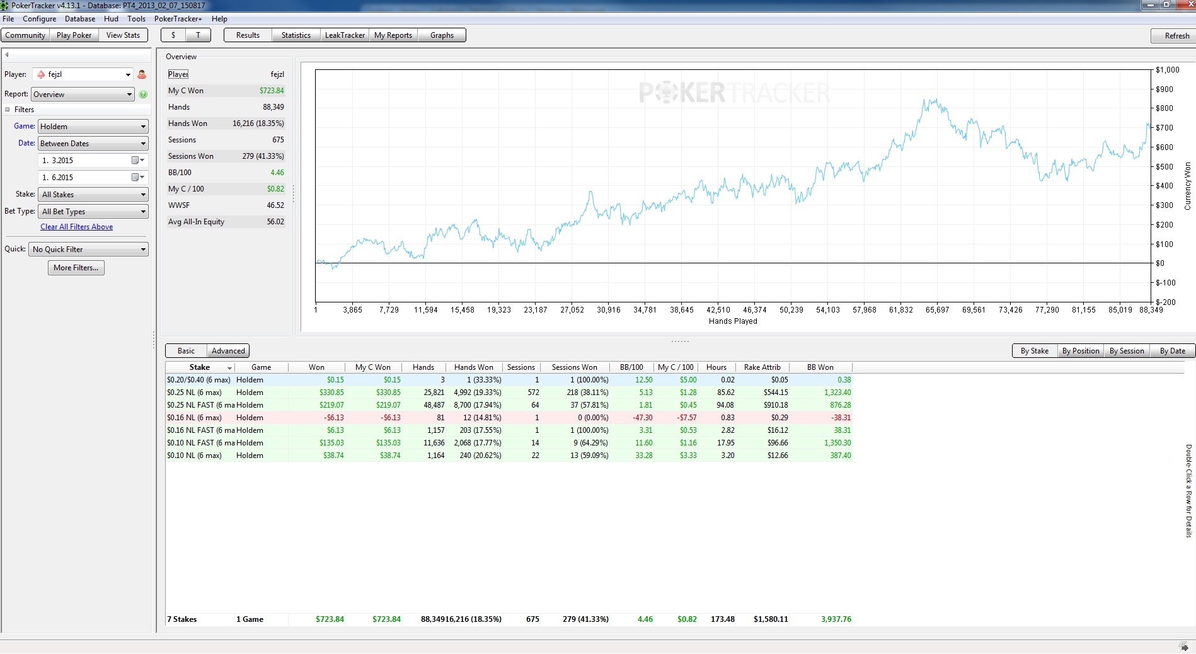Open the LeakTracker tab
This screenshot has height=654, width=1196.
click(x=345, y=35)
